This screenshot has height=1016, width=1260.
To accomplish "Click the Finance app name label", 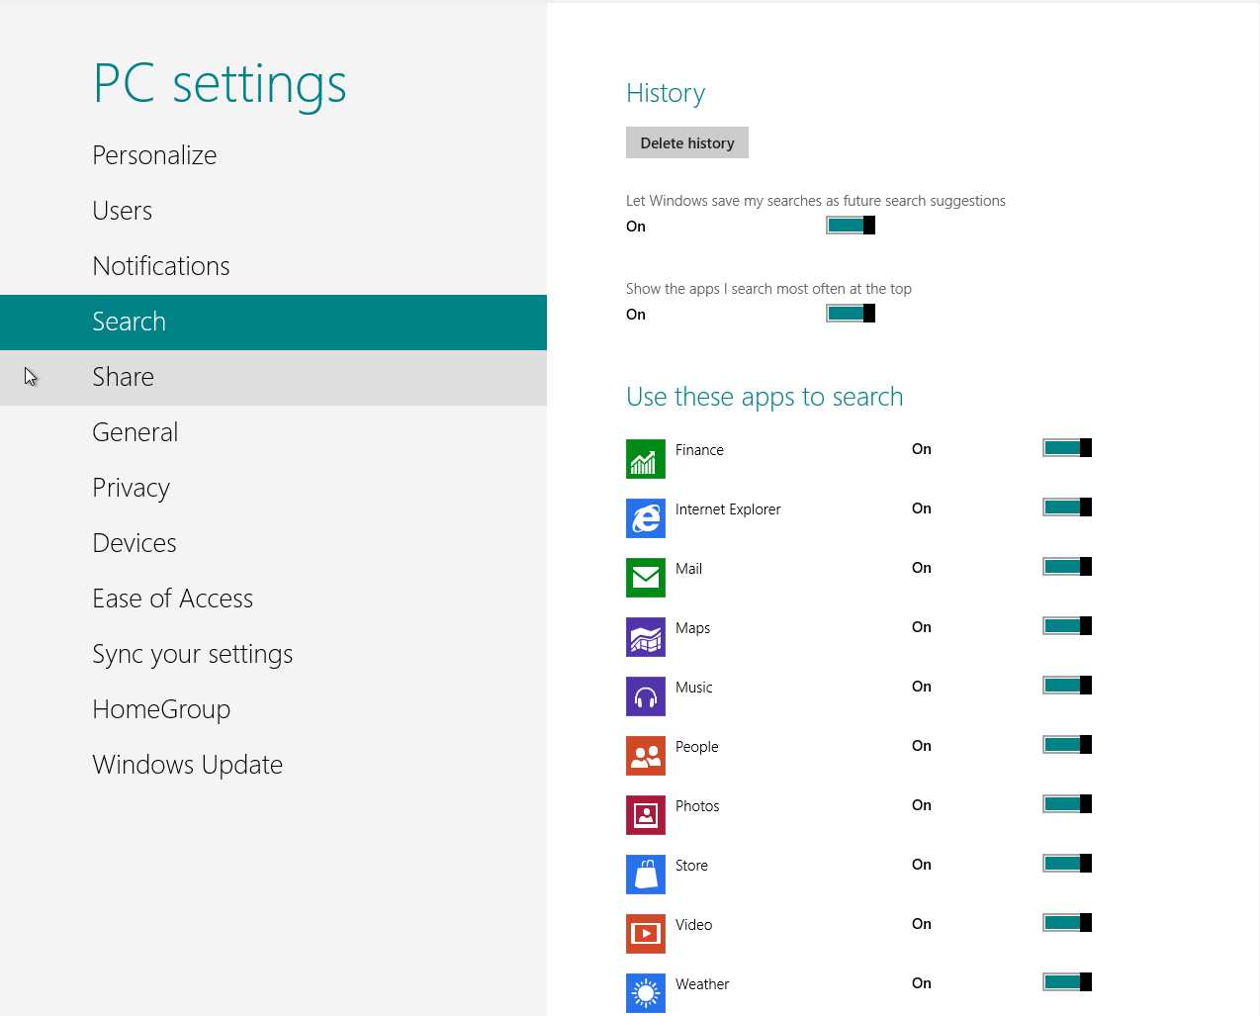I will pos(699,450).
